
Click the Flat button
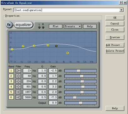click(56, 26)
